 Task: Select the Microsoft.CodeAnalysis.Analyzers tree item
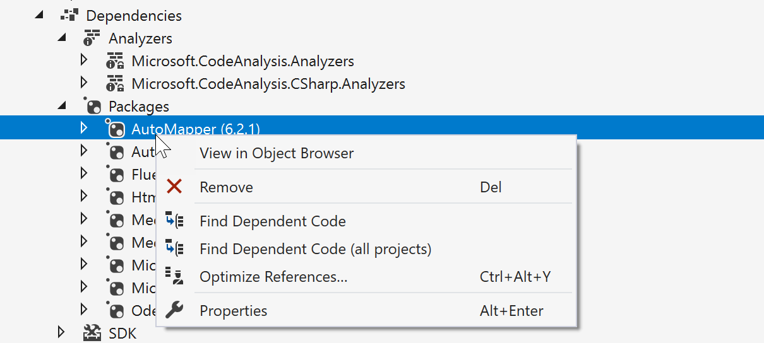242,61
